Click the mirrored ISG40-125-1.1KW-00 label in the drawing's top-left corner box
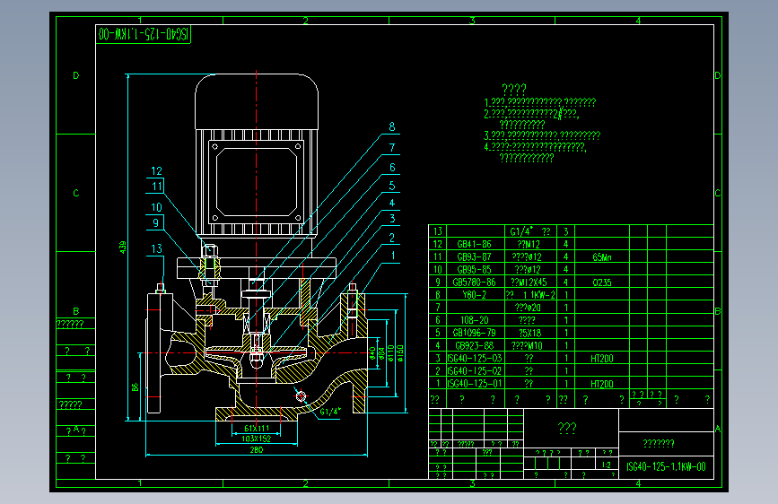The height and width of the screenshot is (504, 778). (144, 34)
